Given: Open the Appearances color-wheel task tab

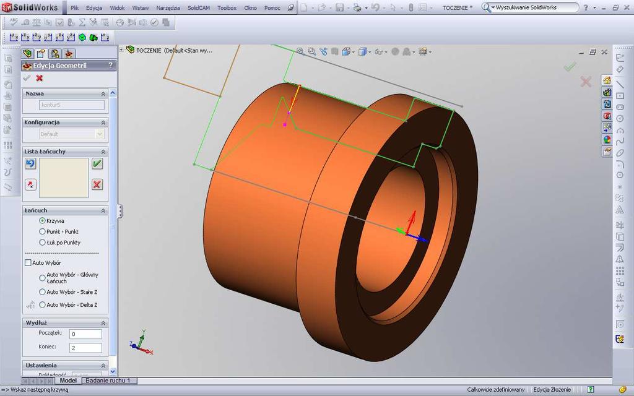Looking at the screenshot, I should coord(607,139).
